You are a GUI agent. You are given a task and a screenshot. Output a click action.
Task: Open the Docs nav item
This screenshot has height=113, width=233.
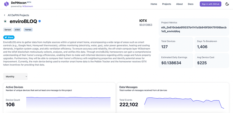pyautogui.click(x=190, y=4)
